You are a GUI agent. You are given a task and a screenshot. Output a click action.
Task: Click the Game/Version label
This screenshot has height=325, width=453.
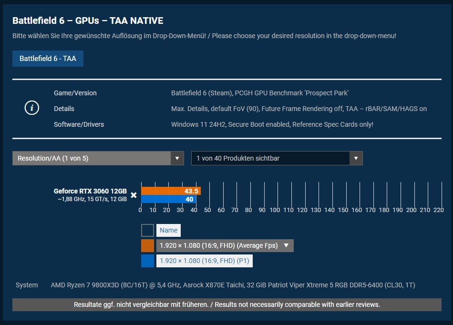(x=75, y=93)
